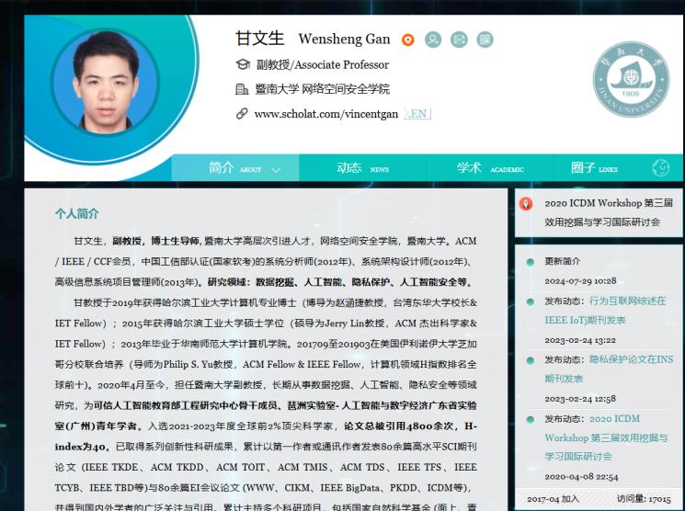This screenshot has width=685, height=511.
Task: Click the 访问量: 17015 visit counter
Action: tap(644, 499)
